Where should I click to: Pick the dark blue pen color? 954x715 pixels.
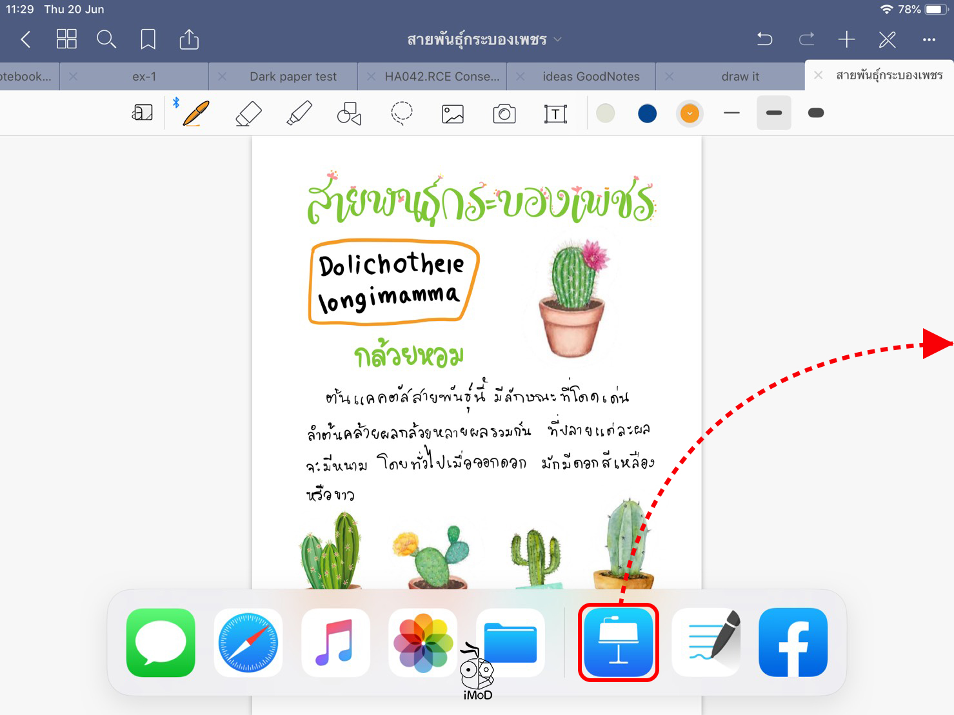click(647, 113)
